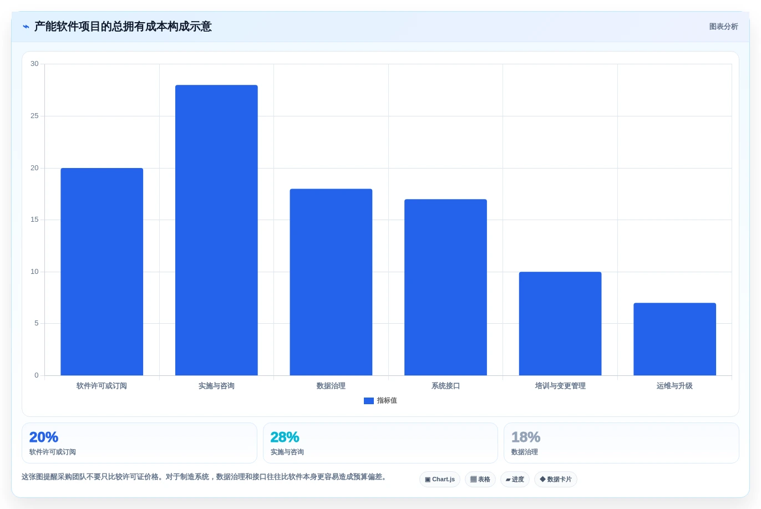The height and width of the screenshot is (509, 761).
Task: Select the 软件许可或订阅 bar in the chart
Action: [102, 272]
